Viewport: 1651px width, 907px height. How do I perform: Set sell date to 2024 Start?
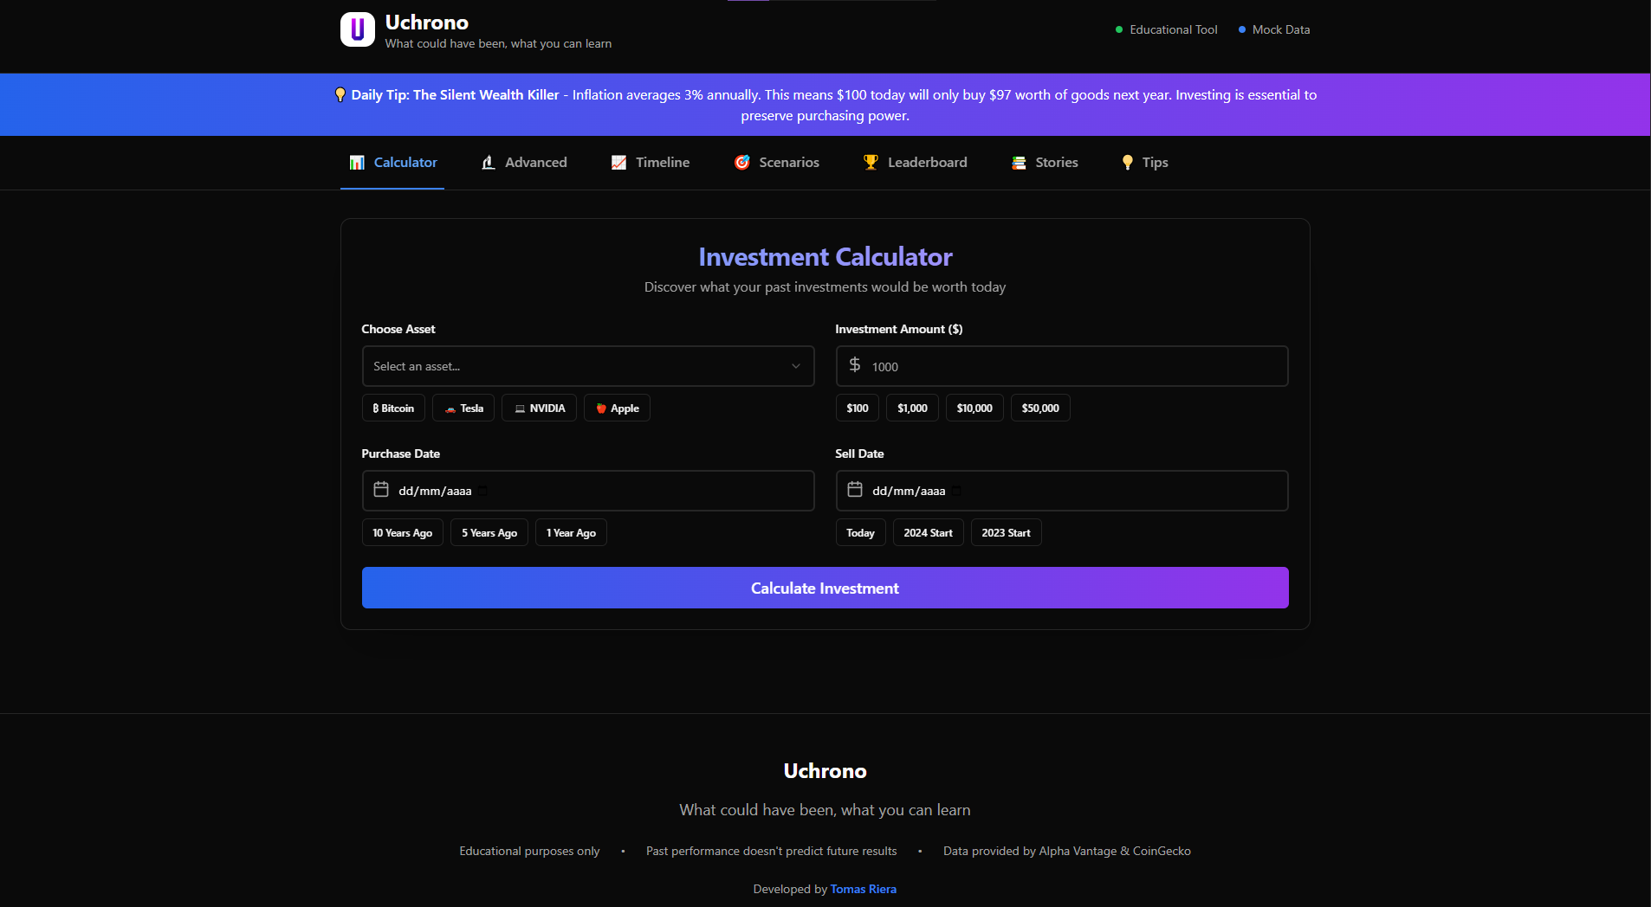[x=928, y=533]
